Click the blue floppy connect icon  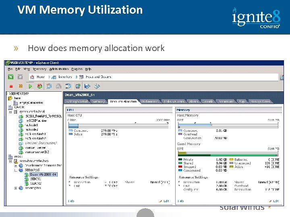click(87, 86)
